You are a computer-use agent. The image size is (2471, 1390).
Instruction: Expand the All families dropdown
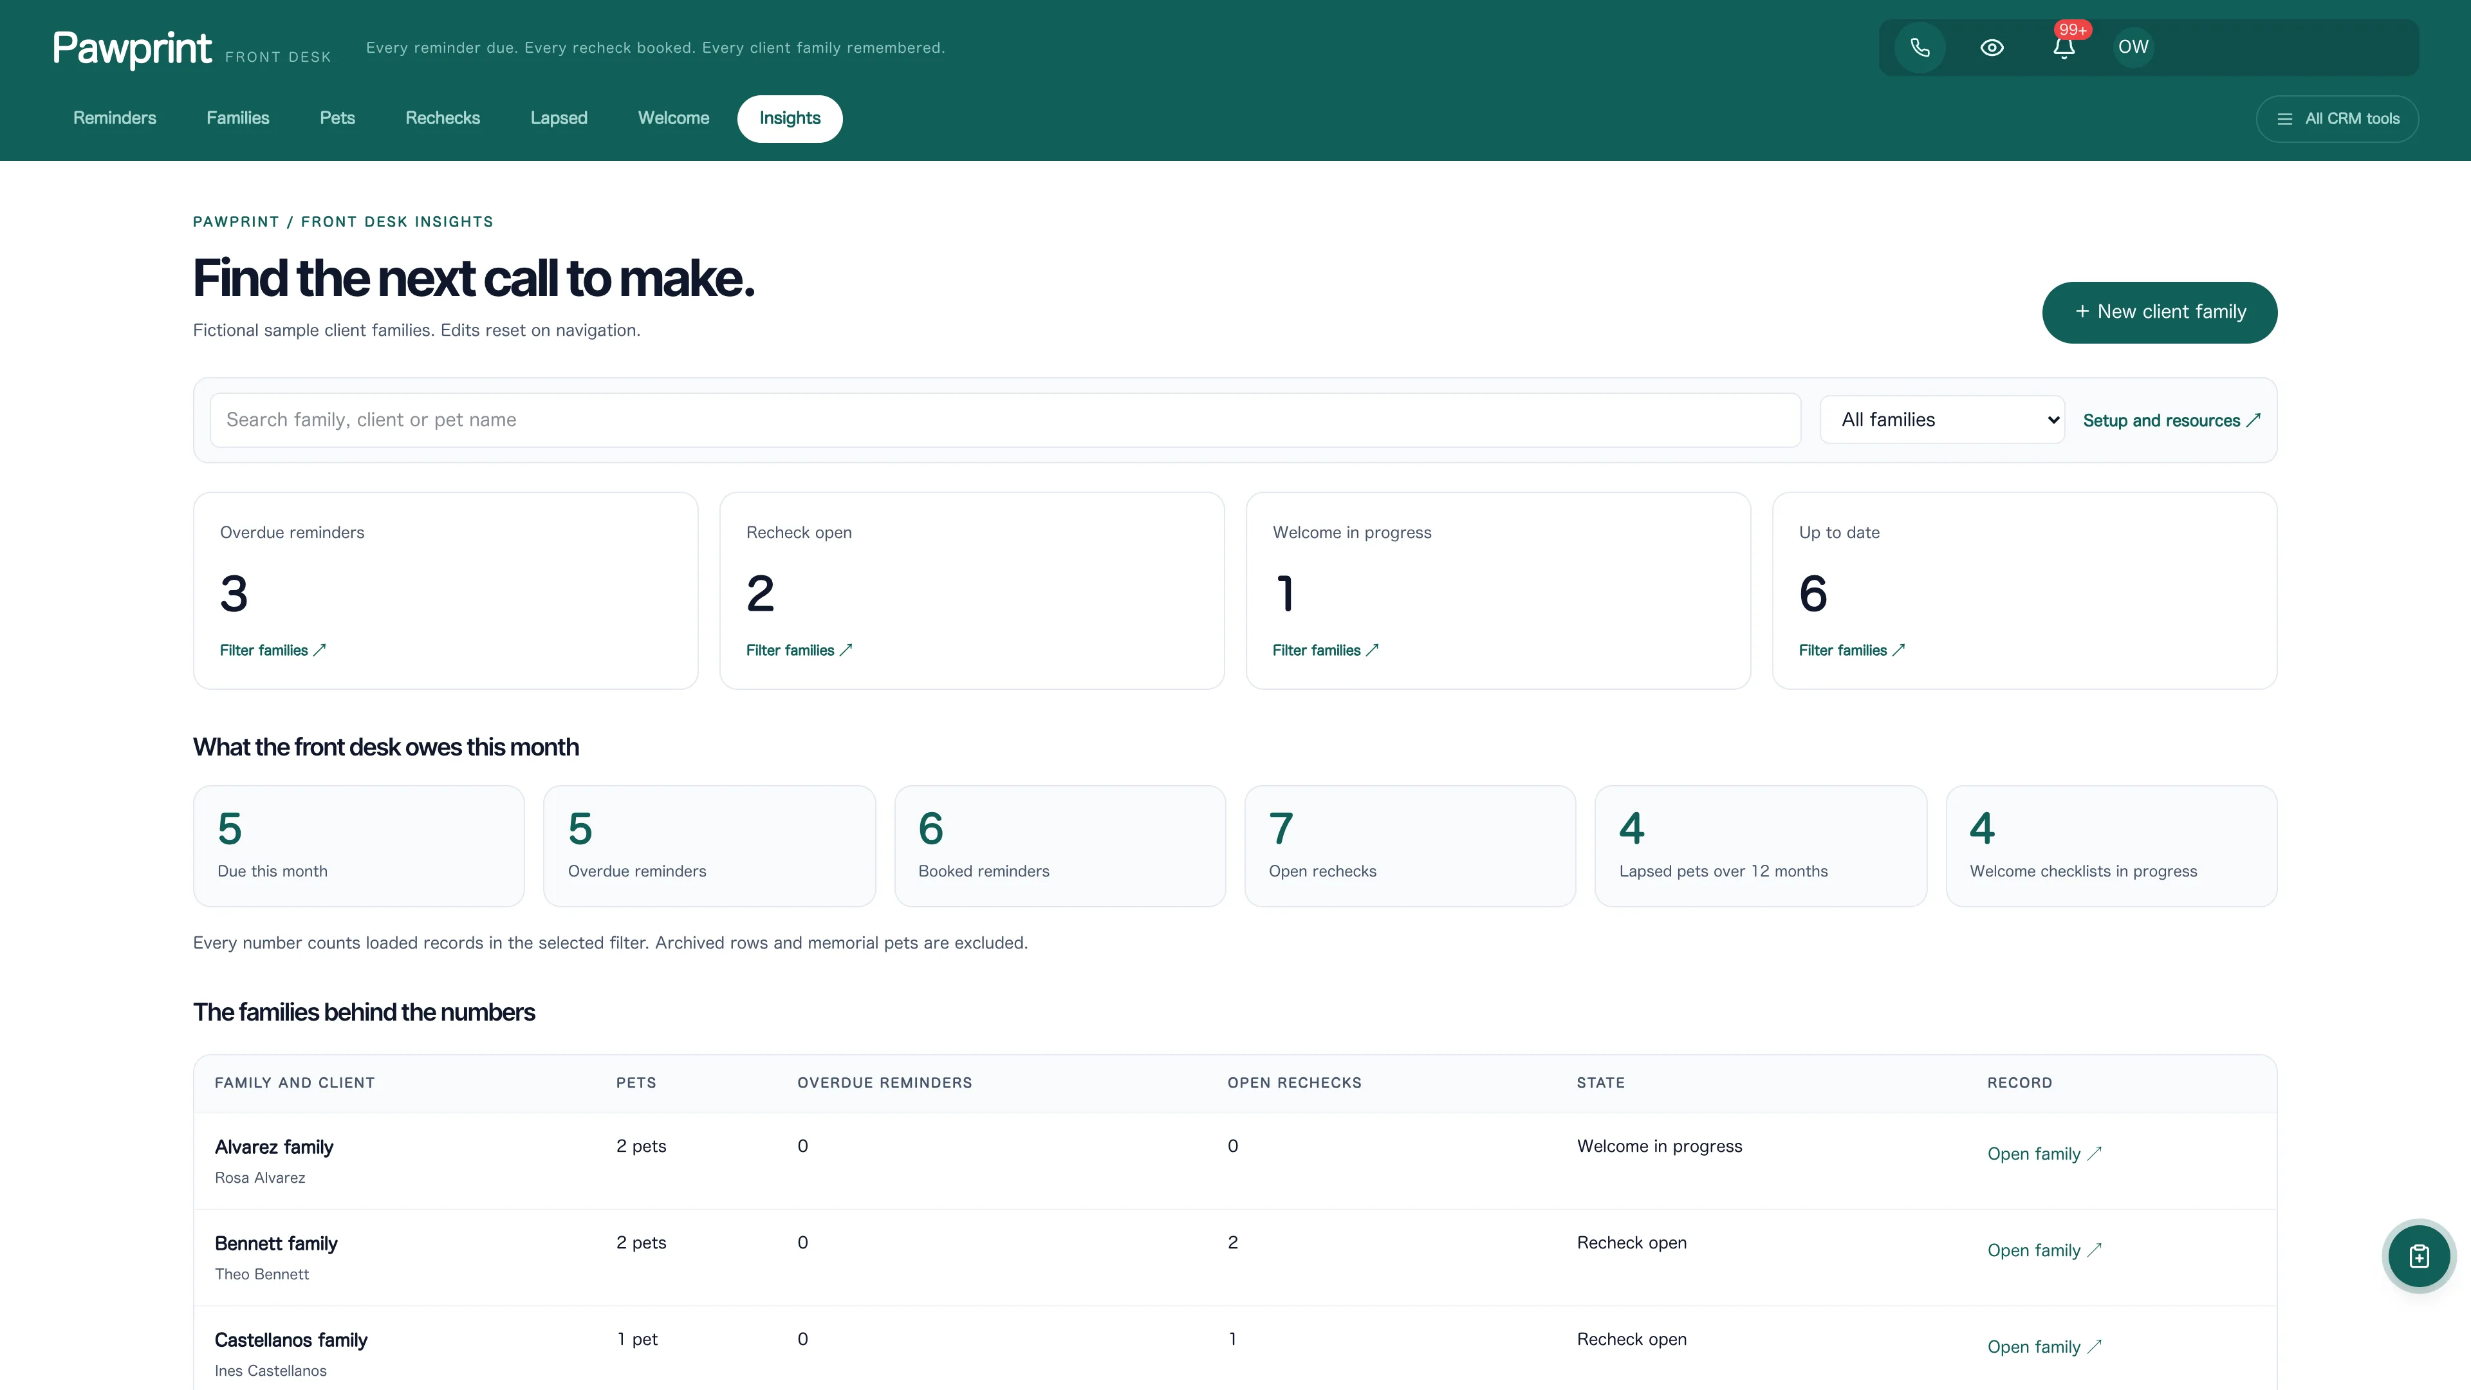pos(1941,419)
